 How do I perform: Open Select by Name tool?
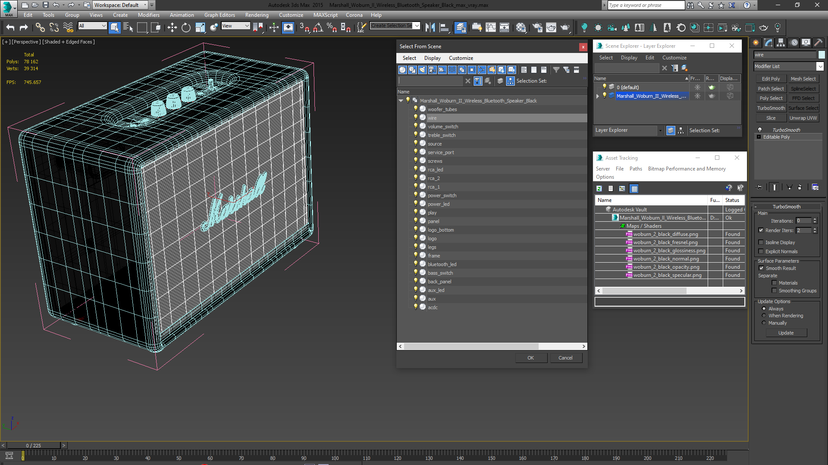(128, 28)
